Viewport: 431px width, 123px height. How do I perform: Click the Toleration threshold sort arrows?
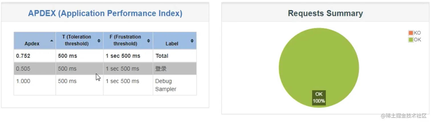pos(99,41)
